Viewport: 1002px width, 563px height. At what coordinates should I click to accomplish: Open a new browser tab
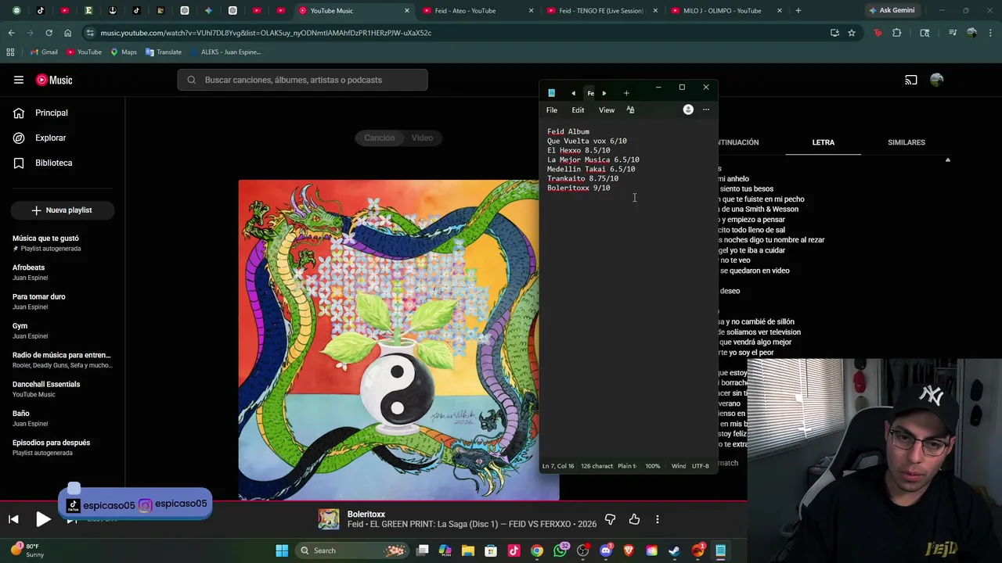tap(798, 11)
